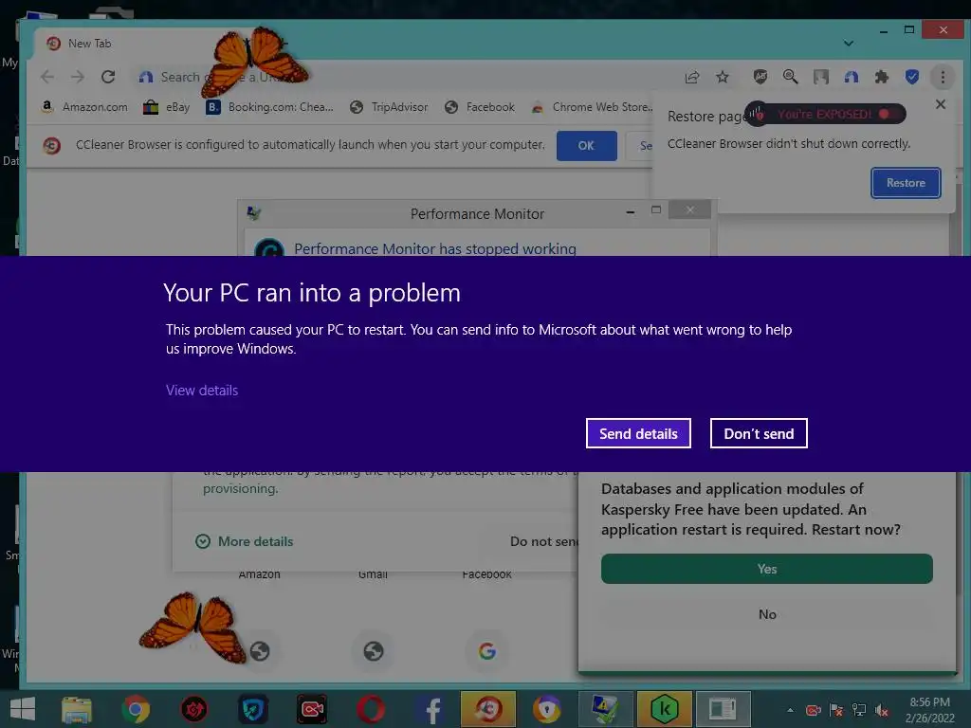Click OK on the CCleaner startup notice
The height and width of the screenshot is (728, 971).
pos(586,145)
